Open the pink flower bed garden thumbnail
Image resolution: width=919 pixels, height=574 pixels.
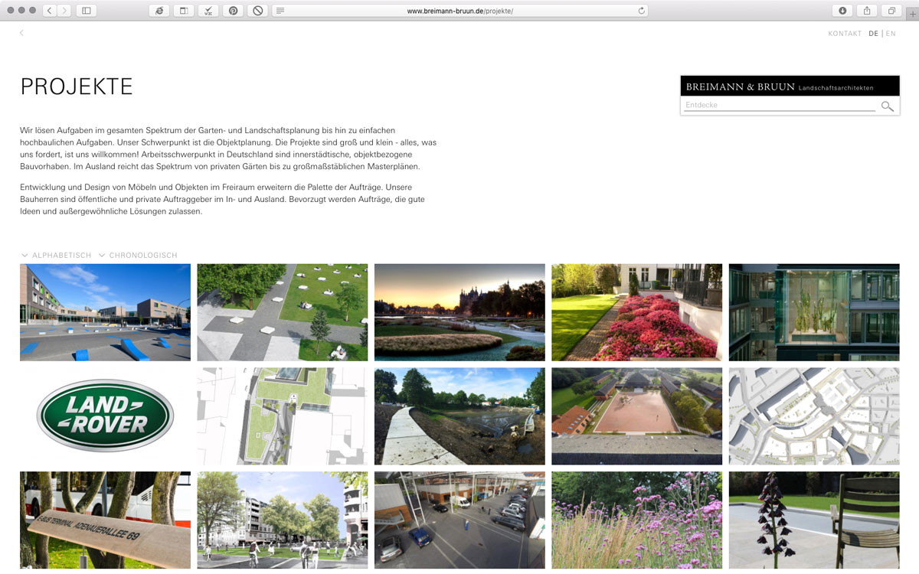click(636, 312)
